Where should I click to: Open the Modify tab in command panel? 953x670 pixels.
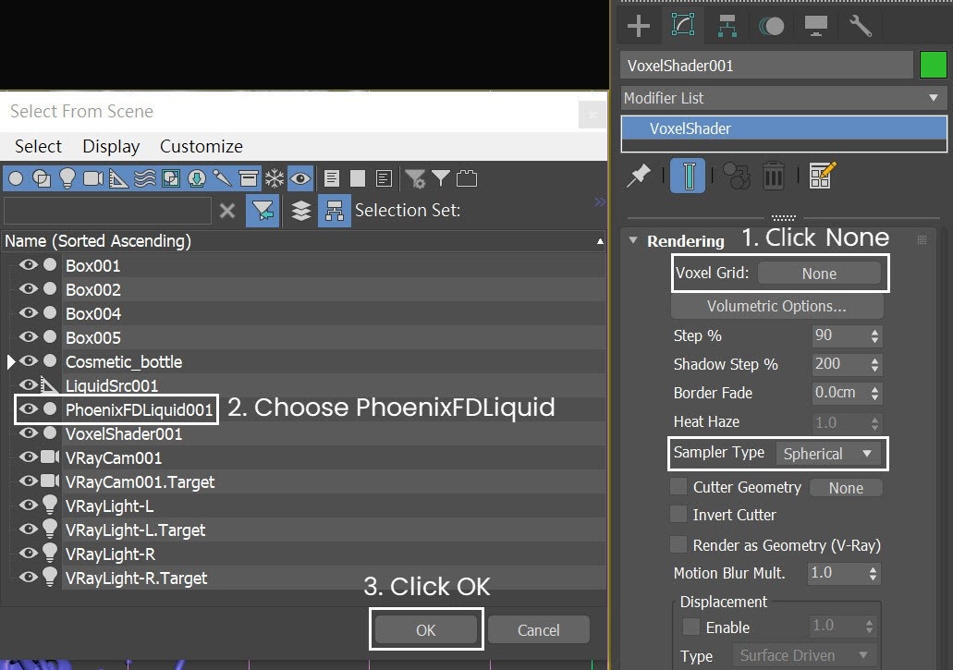[682, 25]
